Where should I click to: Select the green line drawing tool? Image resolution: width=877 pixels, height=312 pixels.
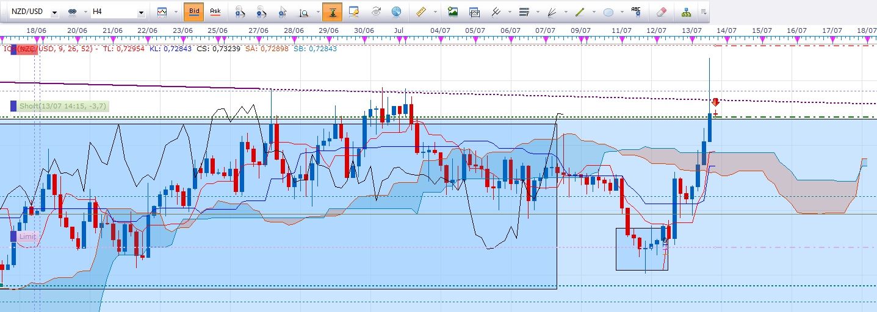point(580,12)
